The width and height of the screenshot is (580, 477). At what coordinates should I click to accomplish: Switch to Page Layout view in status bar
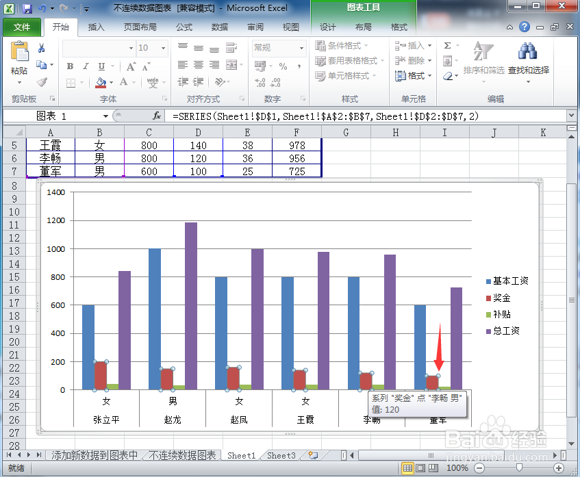click(x=420, y=468)
